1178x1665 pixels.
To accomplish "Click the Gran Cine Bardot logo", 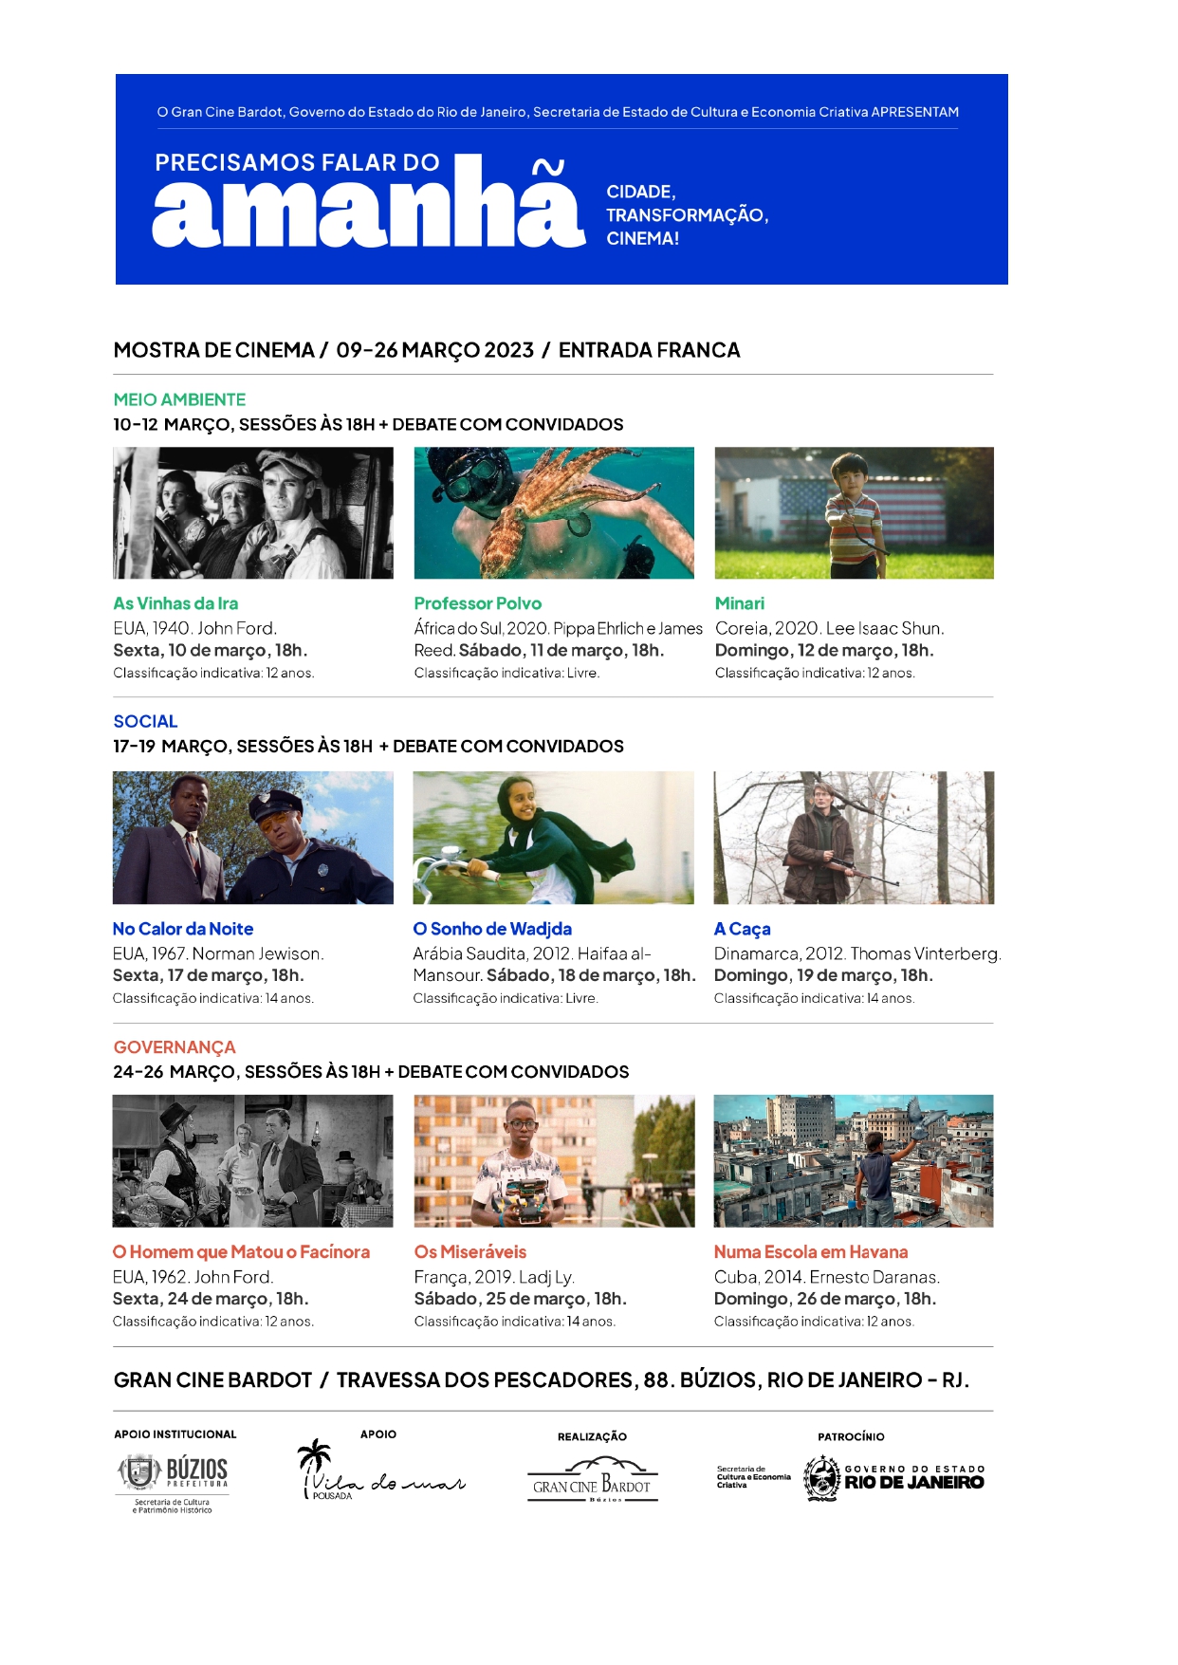I will tap(592, 1481).
